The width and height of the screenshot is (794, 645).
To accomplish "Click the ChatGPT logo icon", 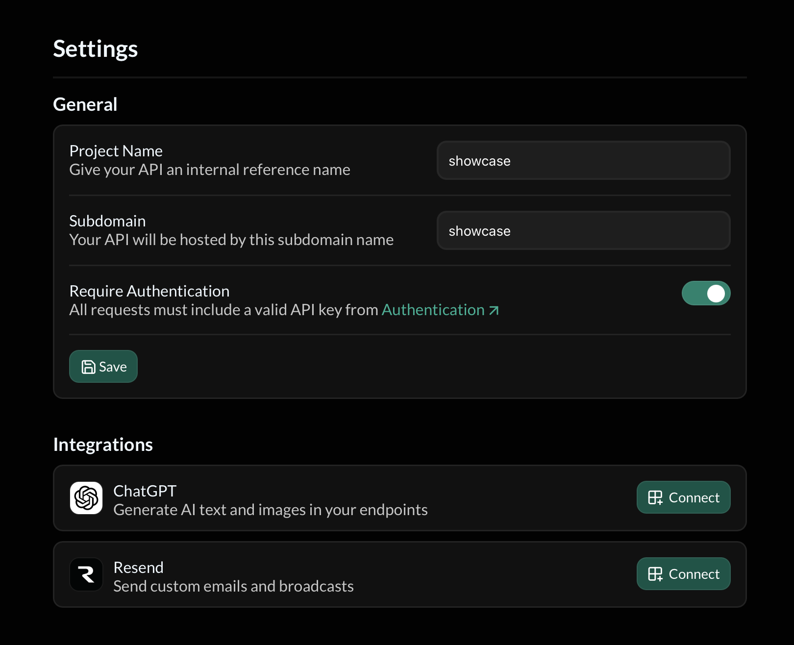I will pyautogui.click(x=86, y=498).
